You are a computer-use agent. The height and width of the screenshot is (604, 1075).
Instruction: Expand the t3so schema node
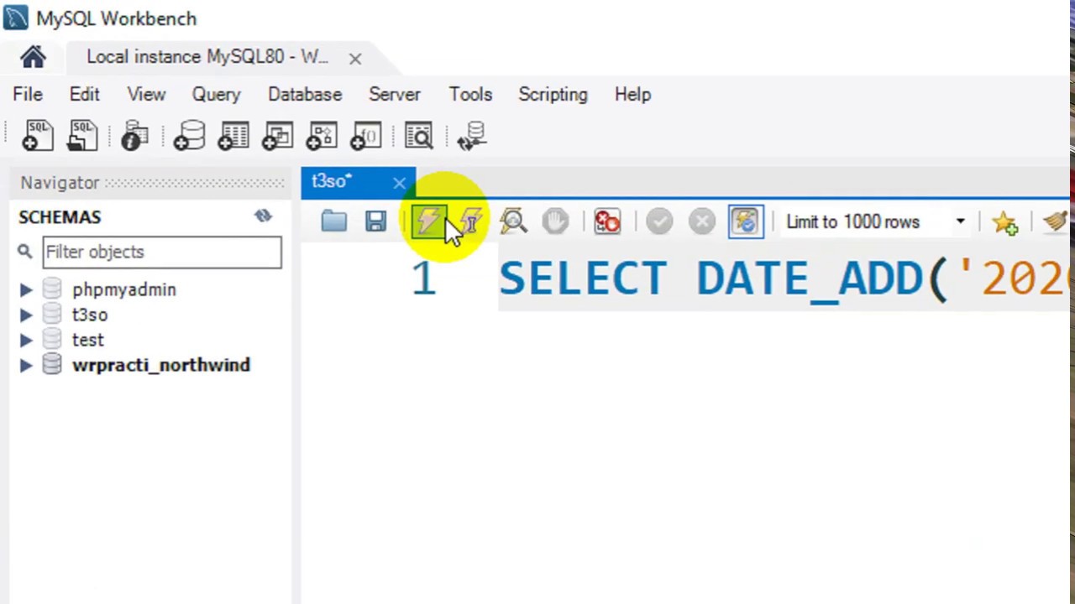pyautogui.click(x=26, y=315)
